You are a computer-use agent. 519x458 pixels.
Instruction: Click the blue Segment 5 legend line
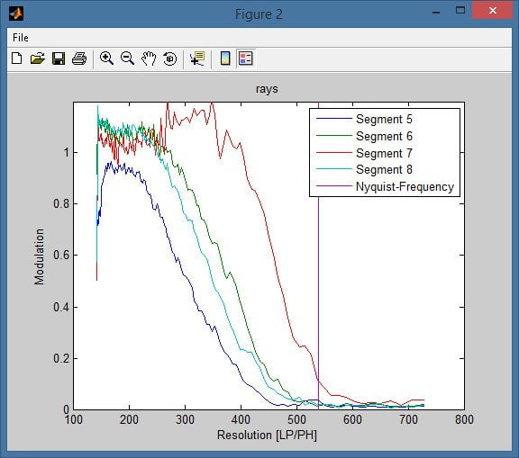pyautogui.click(x=334, y=118)
